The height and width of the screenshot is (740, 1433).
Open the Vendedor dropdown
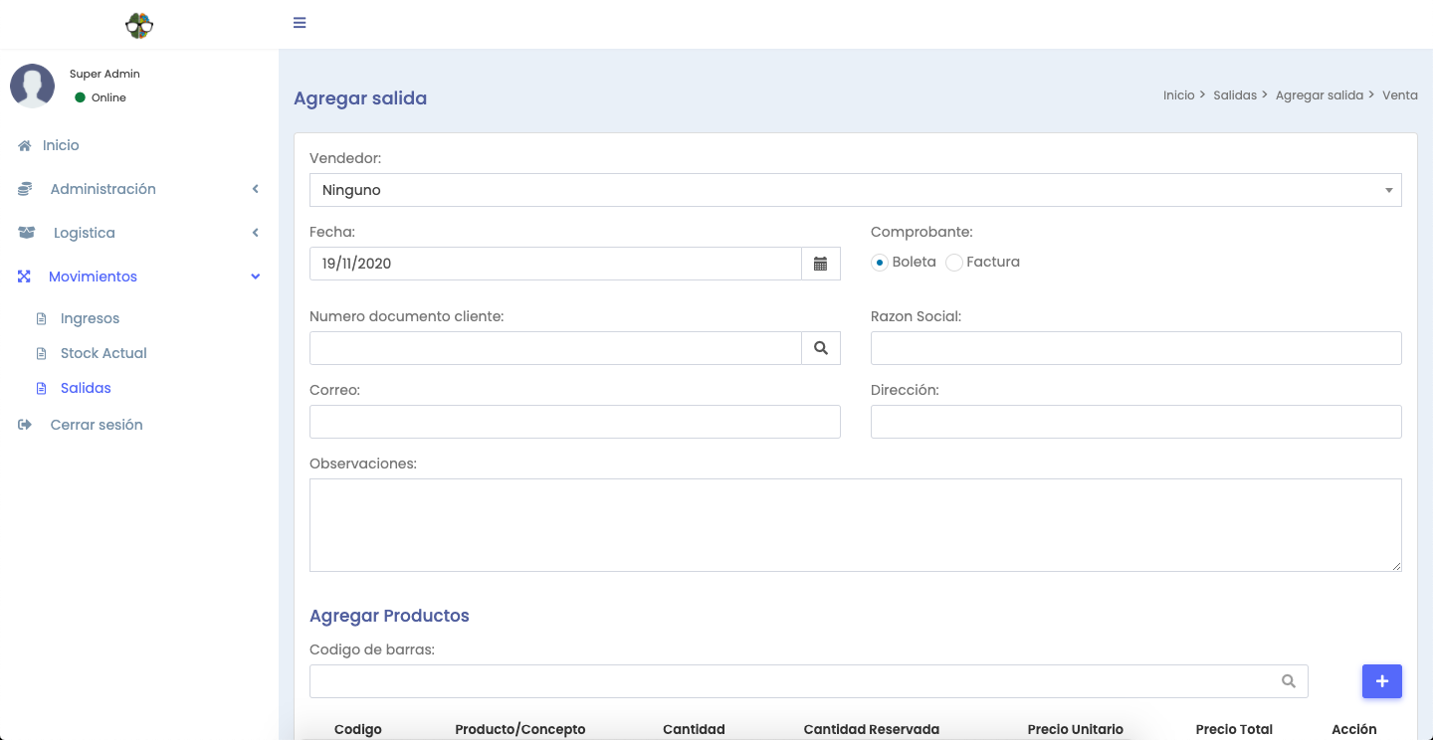(855, 190)
